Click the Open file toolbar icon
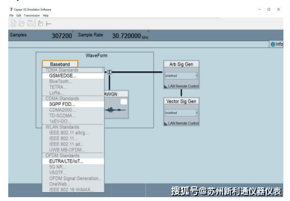Image resolution: width=290 pixels, height=201 pixels. pyautogui.click(x=22, y=24)
